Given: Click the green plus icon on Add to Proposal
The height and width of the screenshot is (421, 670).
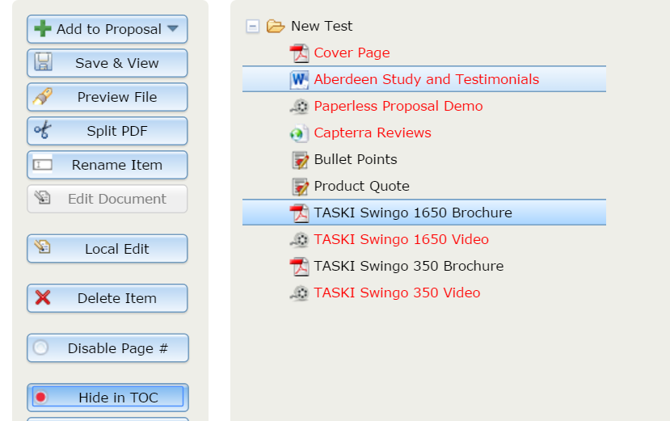Looking at the screenshot, I should tap(43, 28).
